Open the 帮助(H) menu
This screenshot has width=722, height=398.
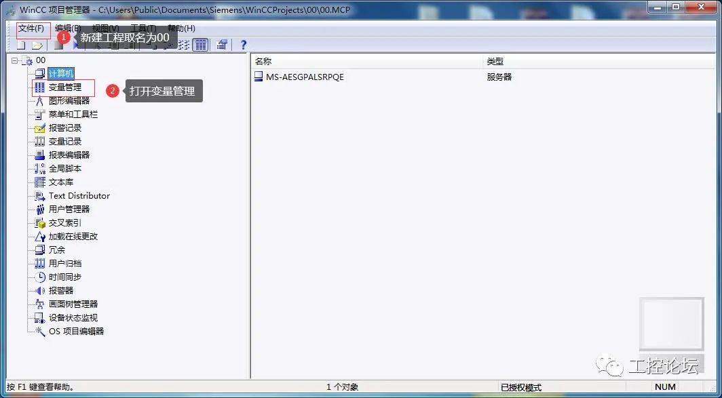point(181,28)
